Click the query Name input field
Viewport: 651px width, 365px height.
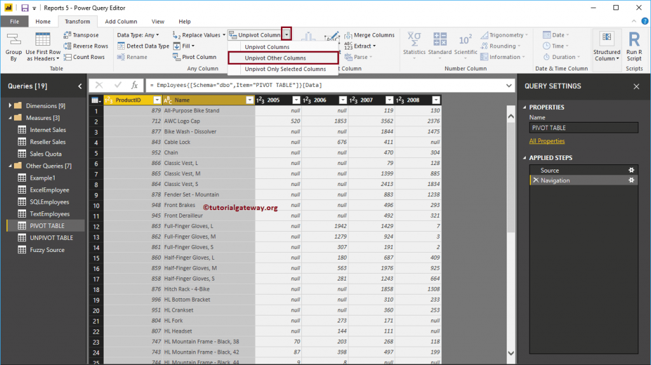click(x=584, y=128)
